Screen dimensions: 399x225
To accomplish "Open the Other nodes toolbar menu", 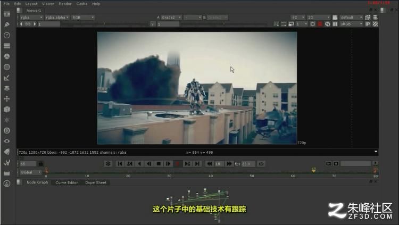I will coord(7,173).
